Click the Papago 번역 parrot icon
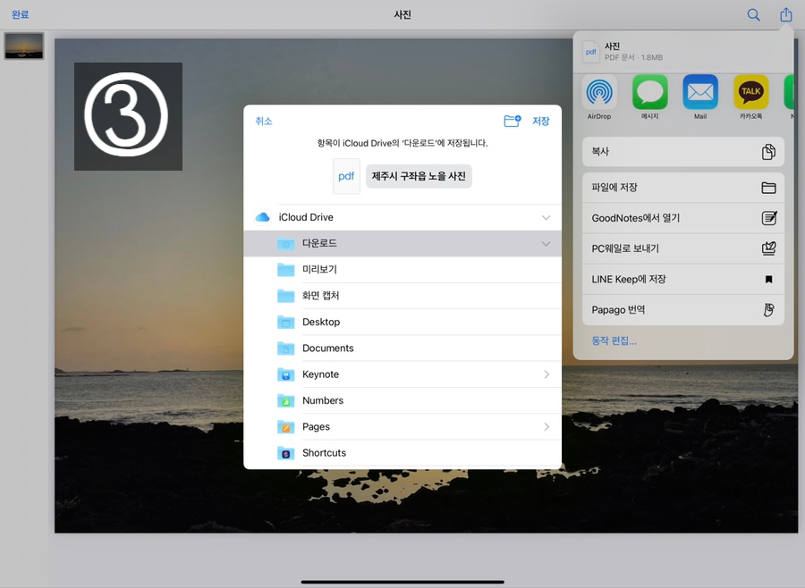This screenshot has width=805, height=588. (x=768, y=310)
